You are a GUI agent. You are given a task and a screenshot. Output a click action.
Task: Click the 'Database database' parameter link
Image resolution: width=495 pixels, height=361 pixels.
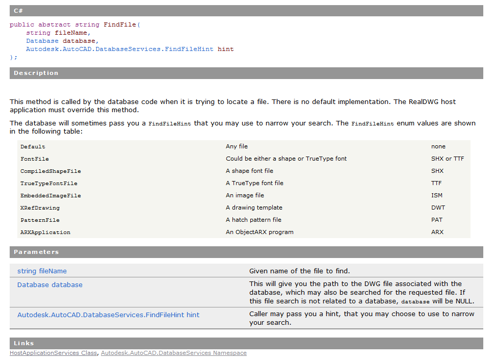tap(50, 285)
